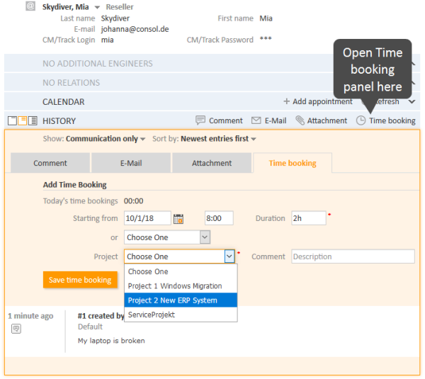Open the dropdown arrow next to Skydiver, Mia
Image resolution: width=425 pixels, height=379 pixels.
[97, 7]
